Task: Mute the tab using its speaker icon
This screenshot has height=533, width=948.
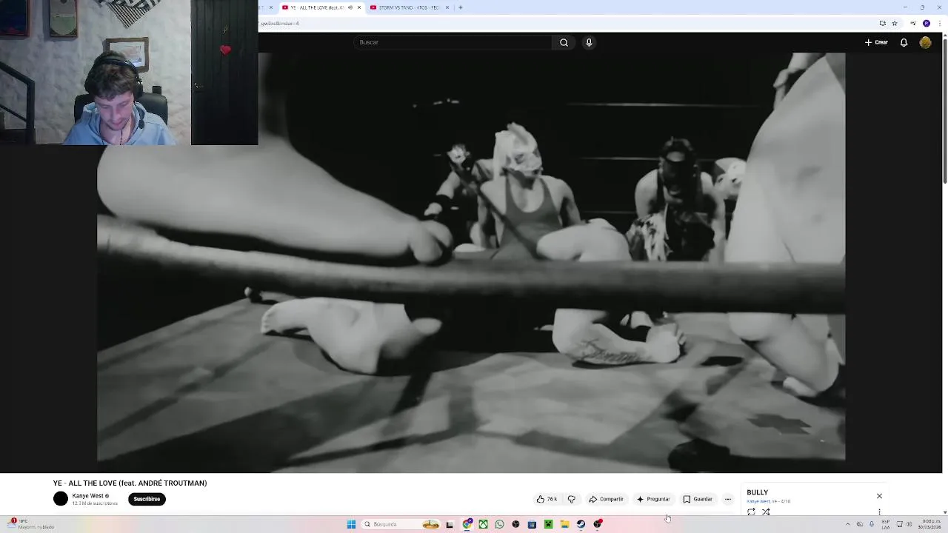Action: [350, 7]
